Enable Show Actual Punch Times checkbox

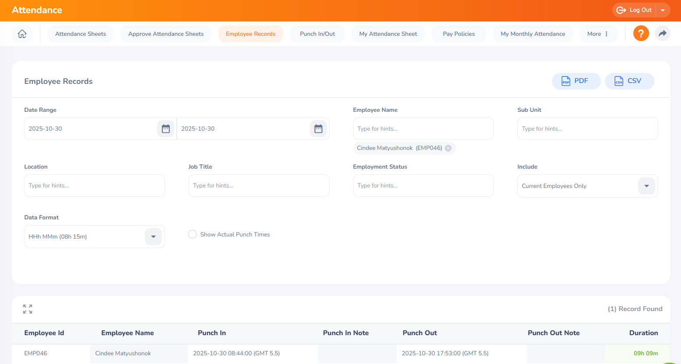[193, 235]
